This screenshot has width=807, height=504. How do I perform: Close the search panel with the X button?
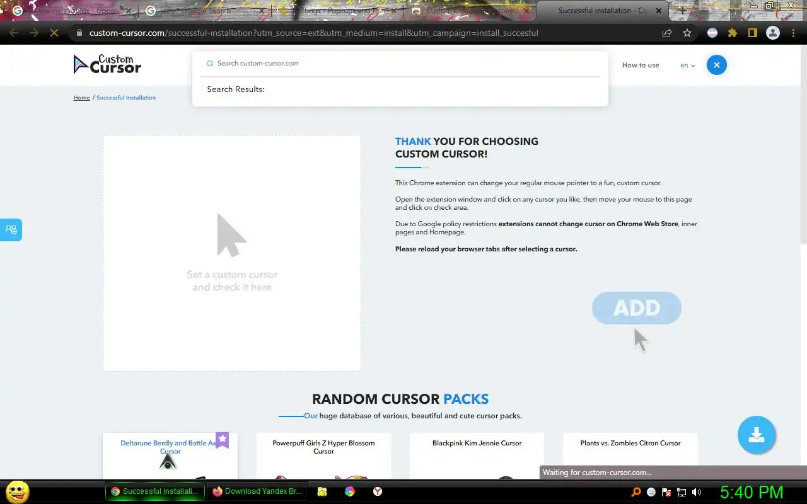(716, 65)
